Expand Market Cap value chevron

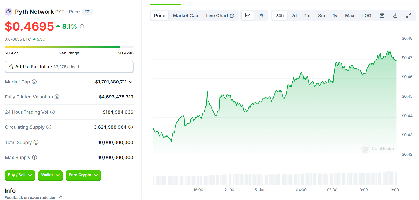[131, 82]
